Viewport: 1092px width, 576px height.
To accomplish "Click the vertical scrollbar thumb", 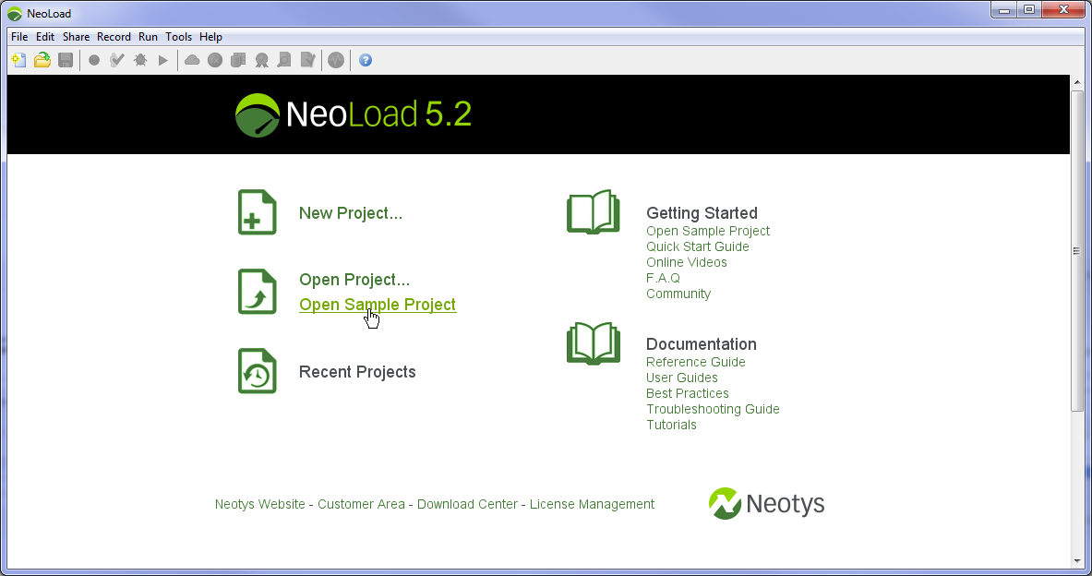I will pyautogui.click(x=1076, y=251).
